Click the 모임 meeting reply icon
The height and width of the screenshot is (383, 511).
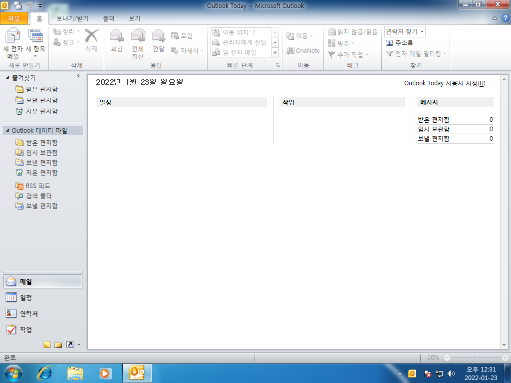(182, 35)
